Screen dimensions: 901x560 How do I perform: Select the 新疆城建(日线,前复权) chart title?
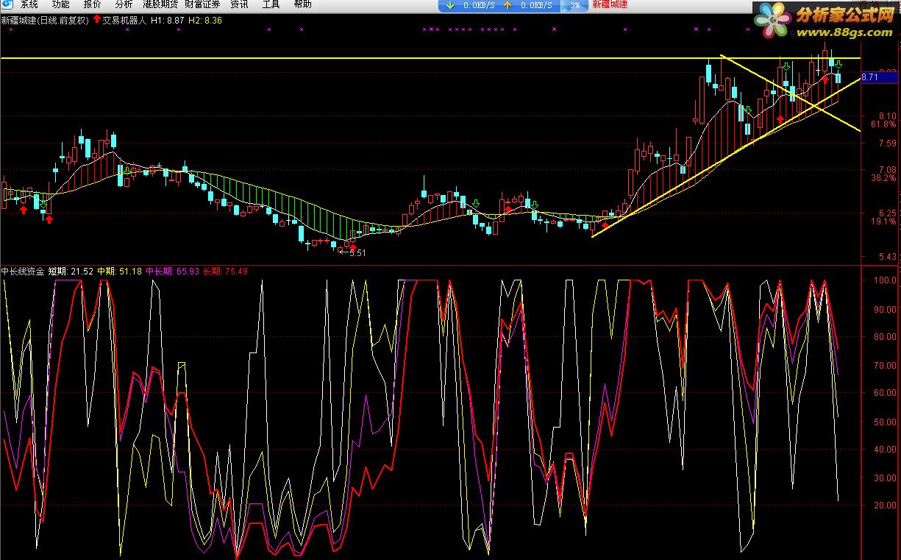[x=45, y=21]
